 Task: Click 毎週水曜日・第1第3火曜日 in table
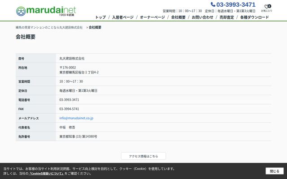pos(78,90)
